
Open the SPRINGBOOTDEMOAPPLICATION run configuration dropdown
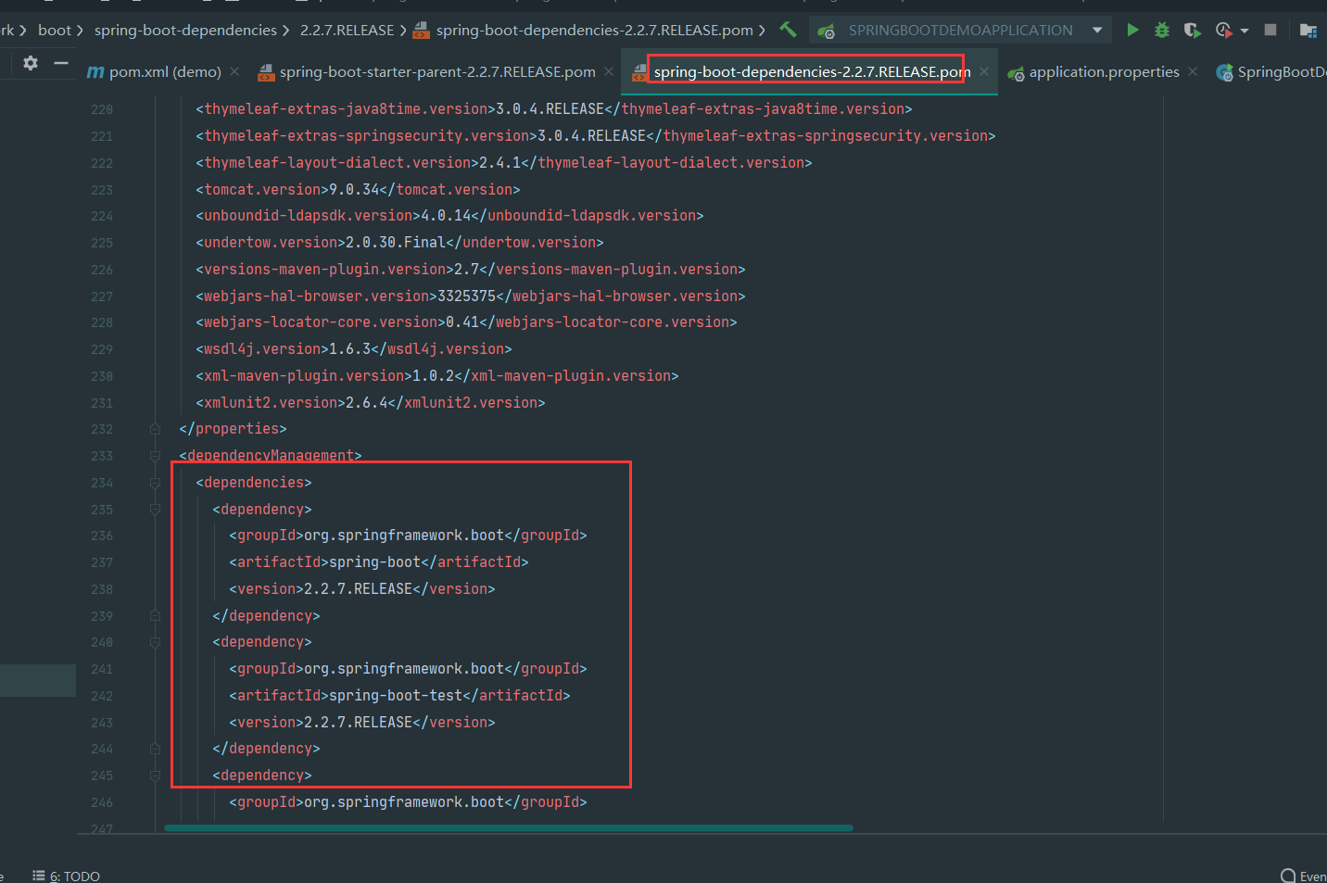(x=961, y=30)
